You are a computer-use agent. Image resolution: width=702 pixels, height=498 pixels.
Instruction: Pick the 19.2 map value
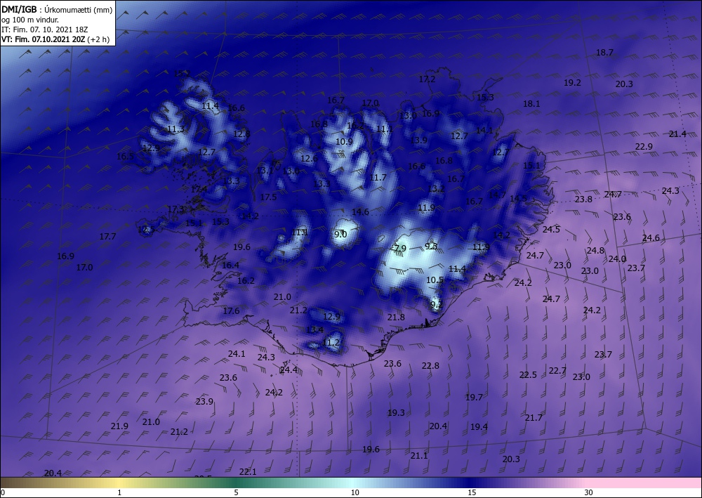coord(572,82)
